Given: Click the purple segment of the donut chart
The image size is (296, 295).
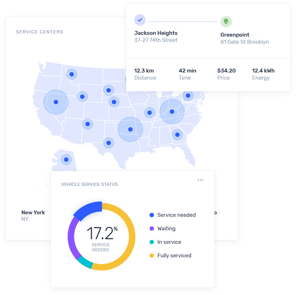Looking at the screenshot, I should tap(72, 238).
